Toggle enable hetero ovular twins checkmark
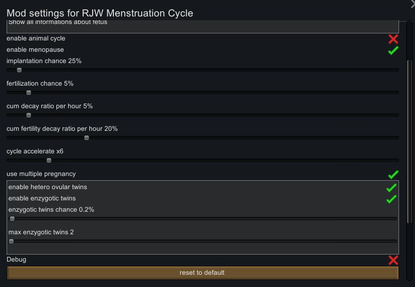 (x=391, y=187)
